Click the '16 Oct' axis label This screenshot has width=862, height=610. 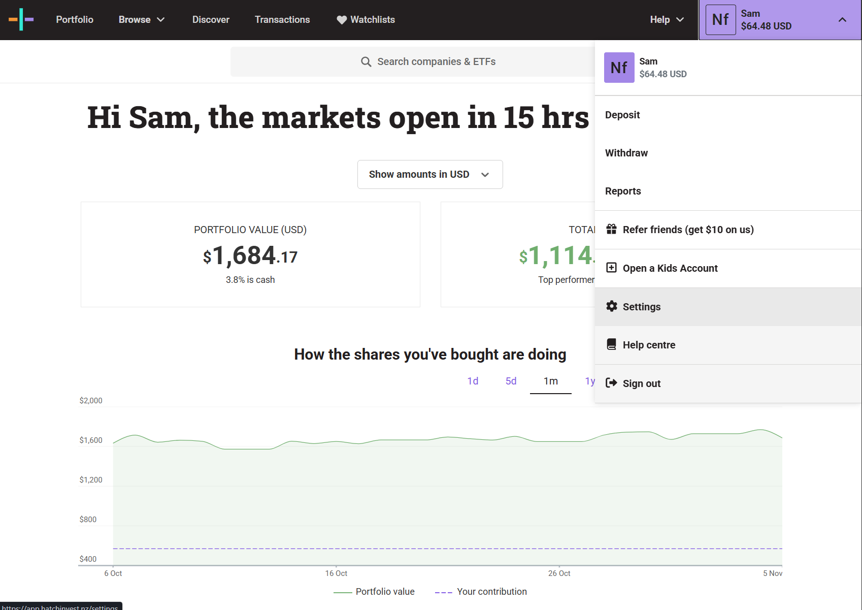tap(336, 573)
